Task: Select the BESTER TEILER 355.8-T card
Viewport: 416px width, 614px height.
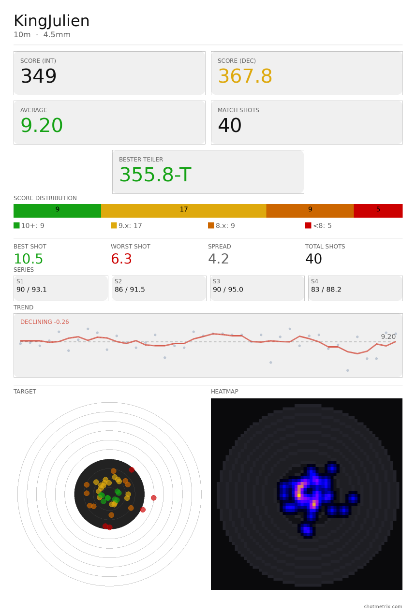Action: tap(208, 172)
